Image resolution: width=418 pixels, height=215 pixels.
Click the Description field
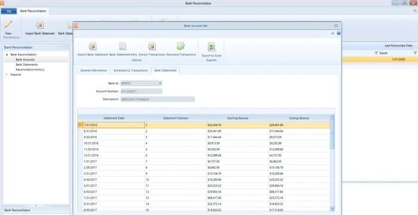158,99
